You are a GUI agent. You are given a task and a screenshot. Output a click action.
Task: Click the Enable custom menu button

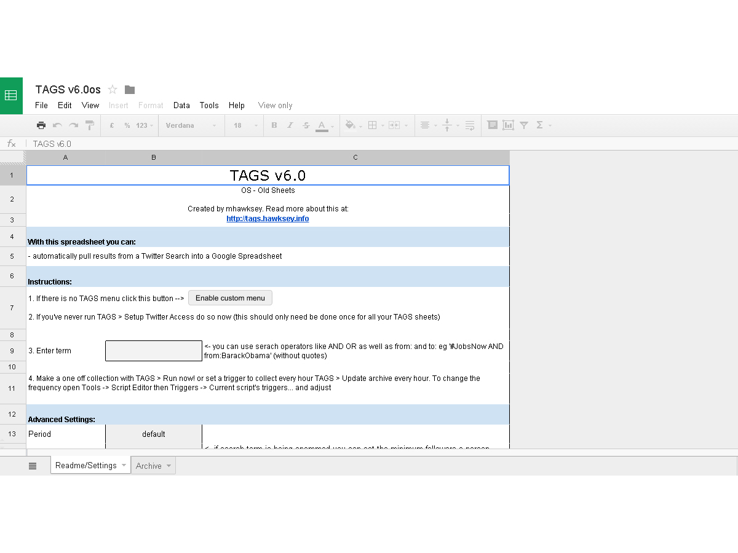[x=230, y=298]
